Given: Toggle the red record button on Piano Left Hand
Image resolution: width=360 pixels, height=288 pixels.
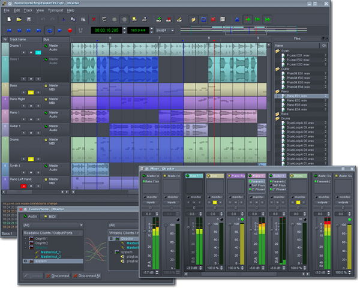Looking at the screenshot, I should 24,186.
